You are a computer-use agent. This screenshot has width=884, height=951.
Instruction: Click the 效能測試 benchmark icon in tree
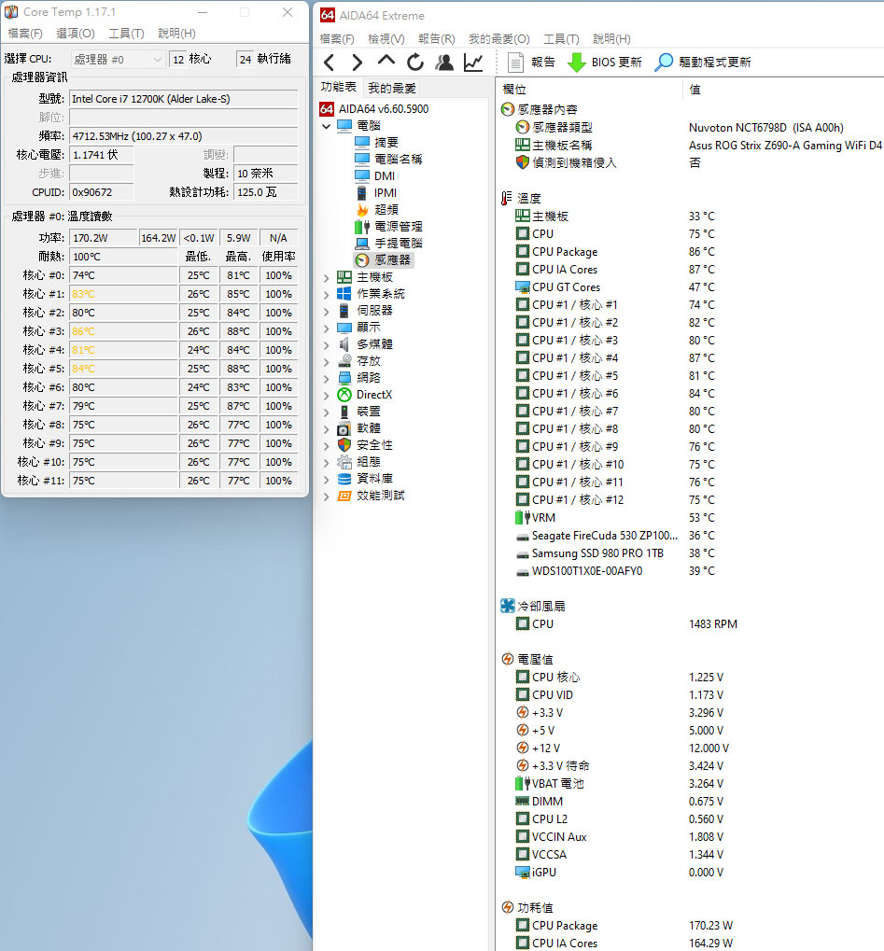tap(344, 496)
